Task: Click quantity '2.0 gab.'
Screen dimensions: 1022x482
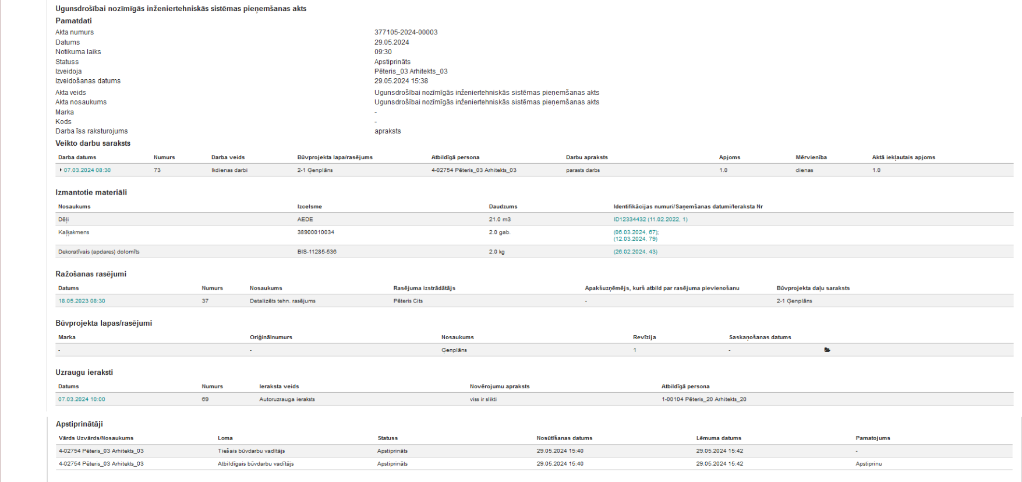Action: pyautogui.click(x=500, y=232)
